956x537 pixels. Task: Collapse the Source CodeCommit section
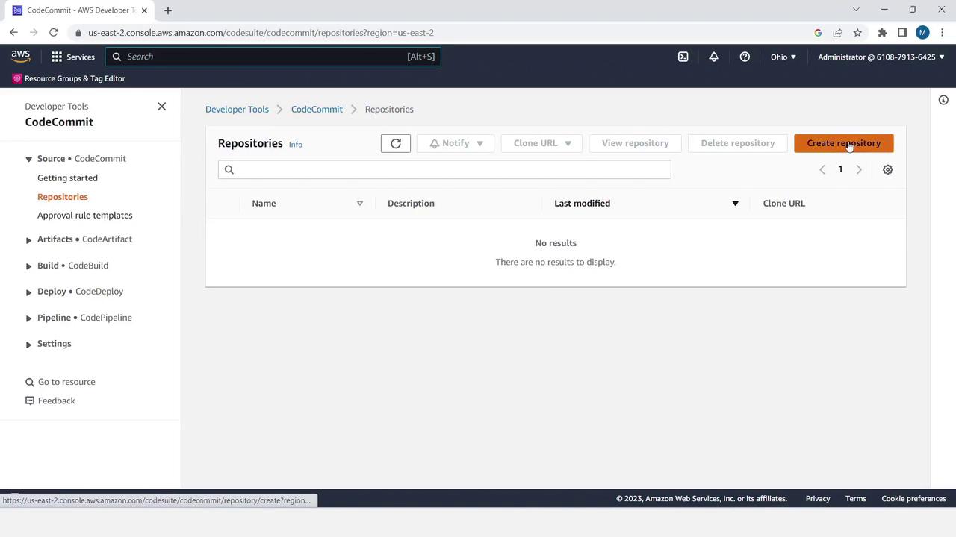28,159
